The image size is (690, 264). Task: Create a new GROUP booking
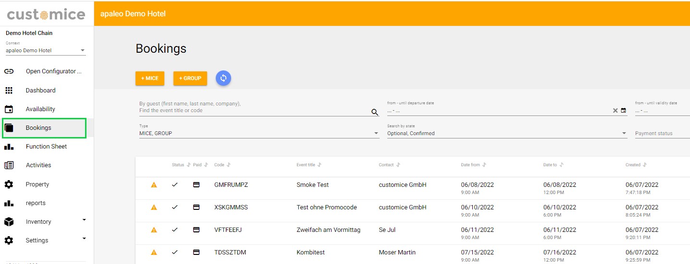(190, 78)
